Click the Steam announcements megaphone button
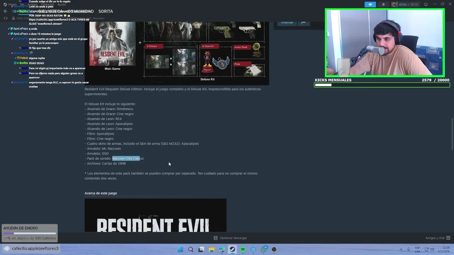This screenshot has height=255, width=454. click(x=370, y=4)
